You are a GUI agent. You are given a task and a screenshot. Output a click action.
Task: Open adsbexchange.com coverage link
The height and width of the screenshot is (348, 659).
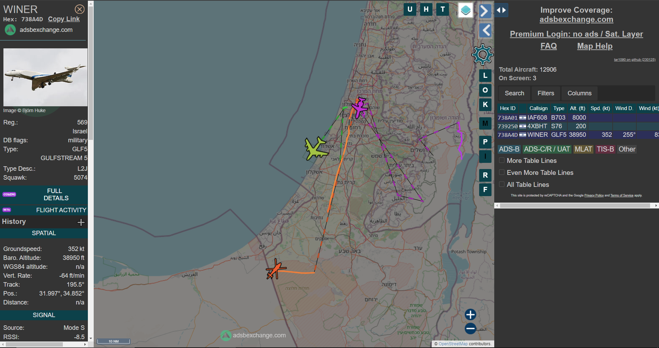pyautogui.click(x=576, y=20)
